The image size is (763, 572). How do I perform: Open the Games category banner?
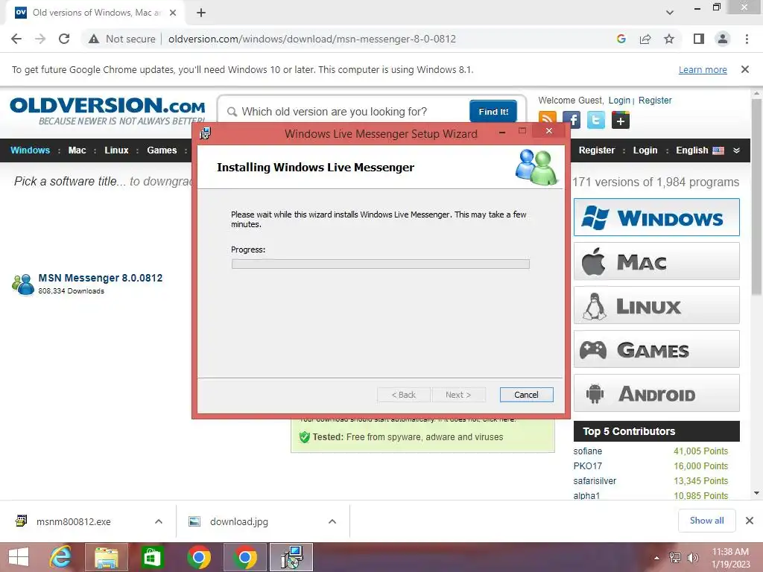click(656, 349)
